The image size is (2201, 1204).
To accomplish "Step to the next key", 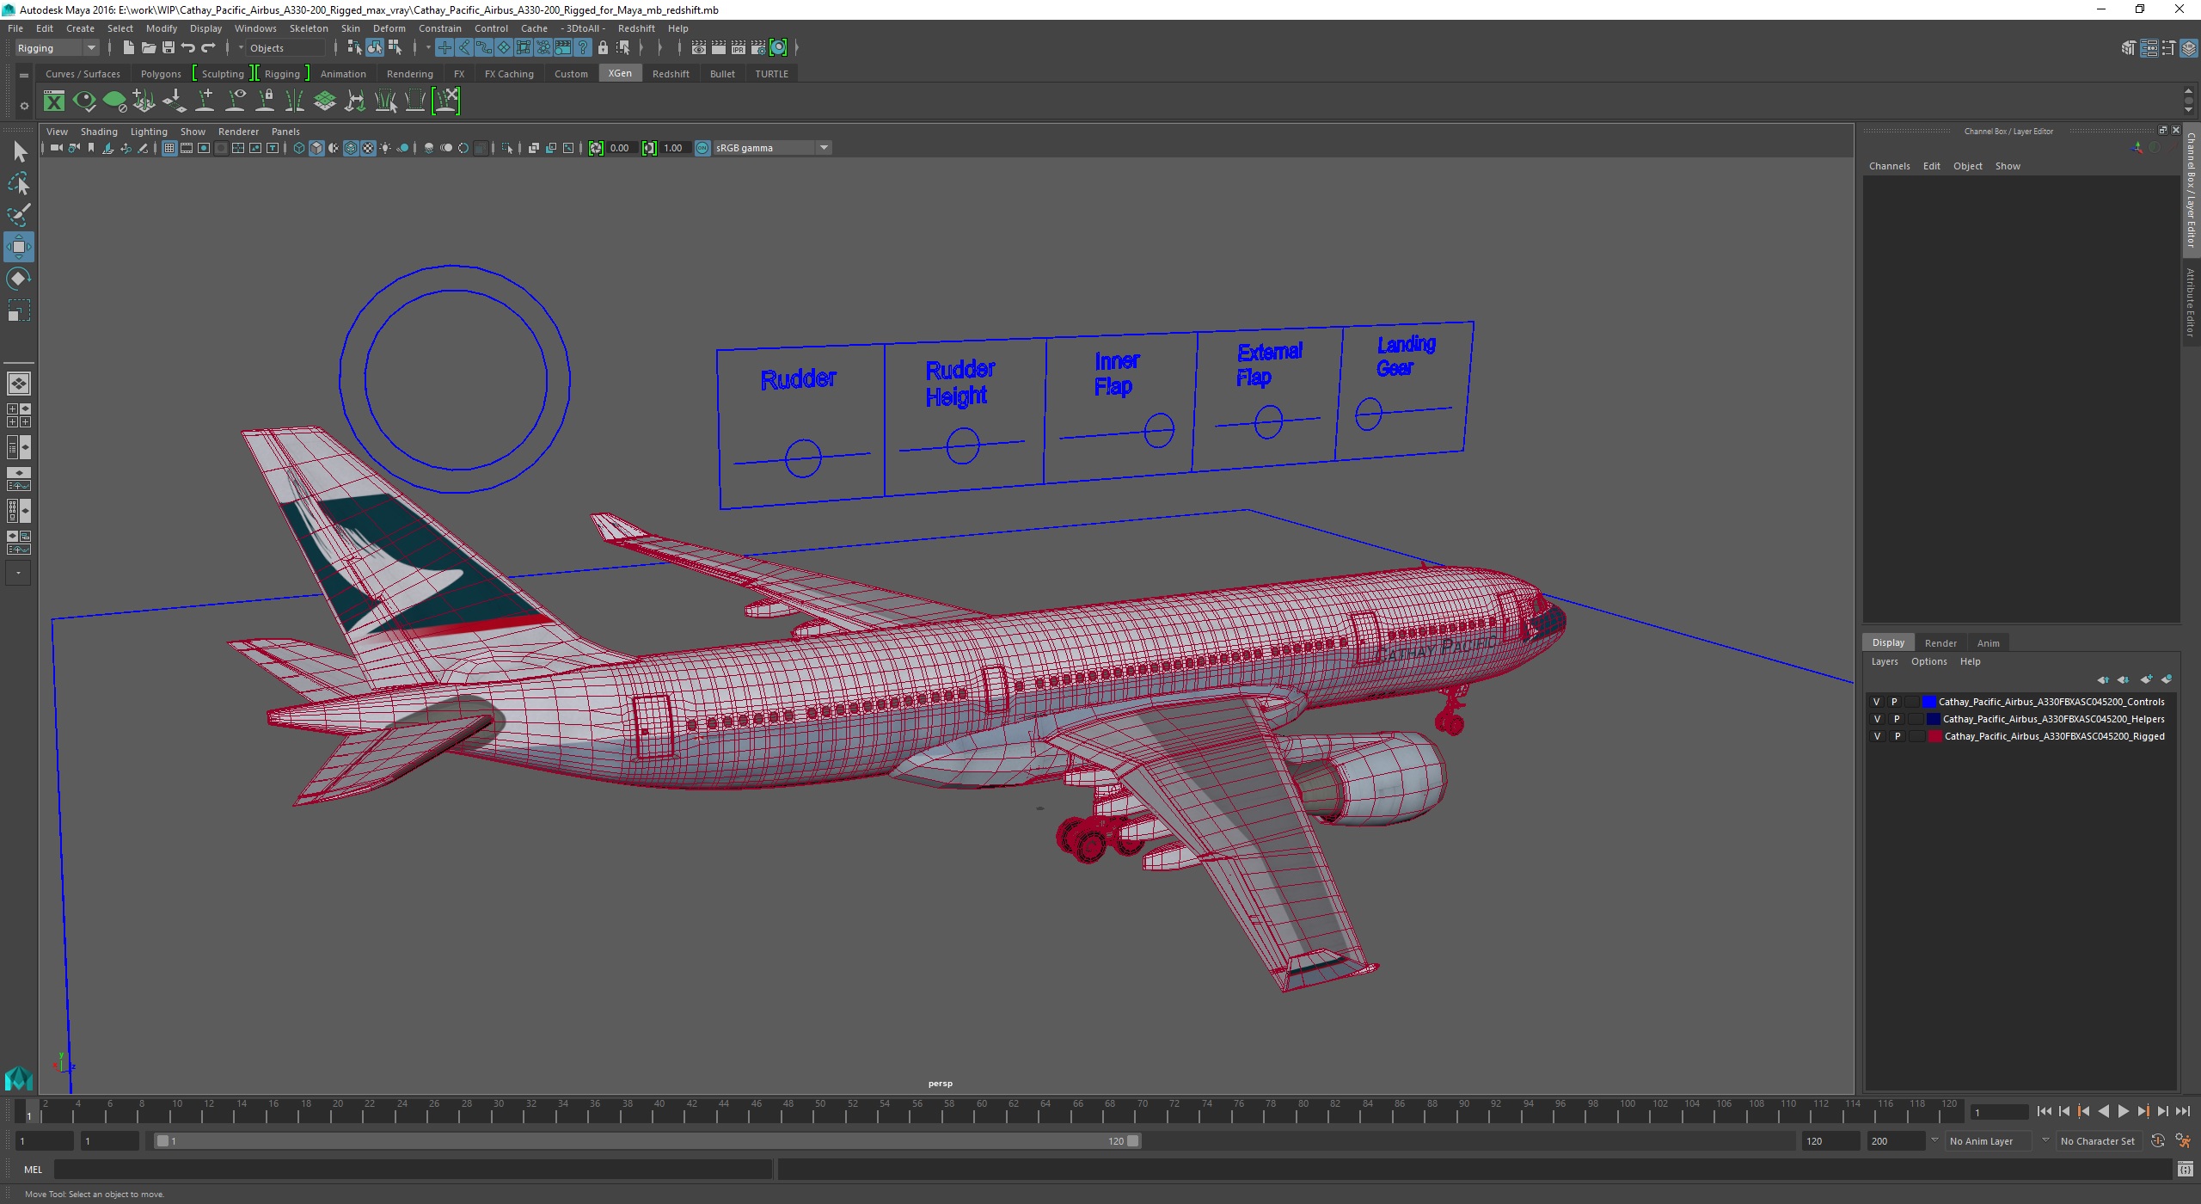I will click(x=2143, y=1111).
